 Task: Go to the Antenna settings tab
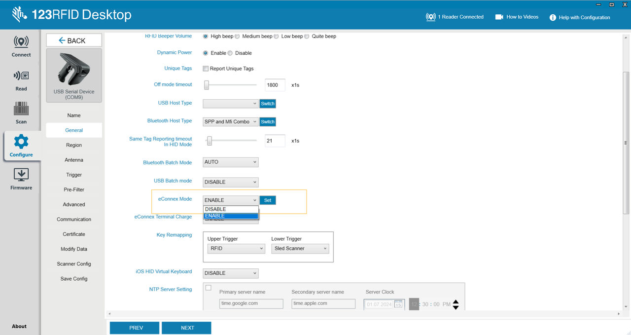(74, 160)
